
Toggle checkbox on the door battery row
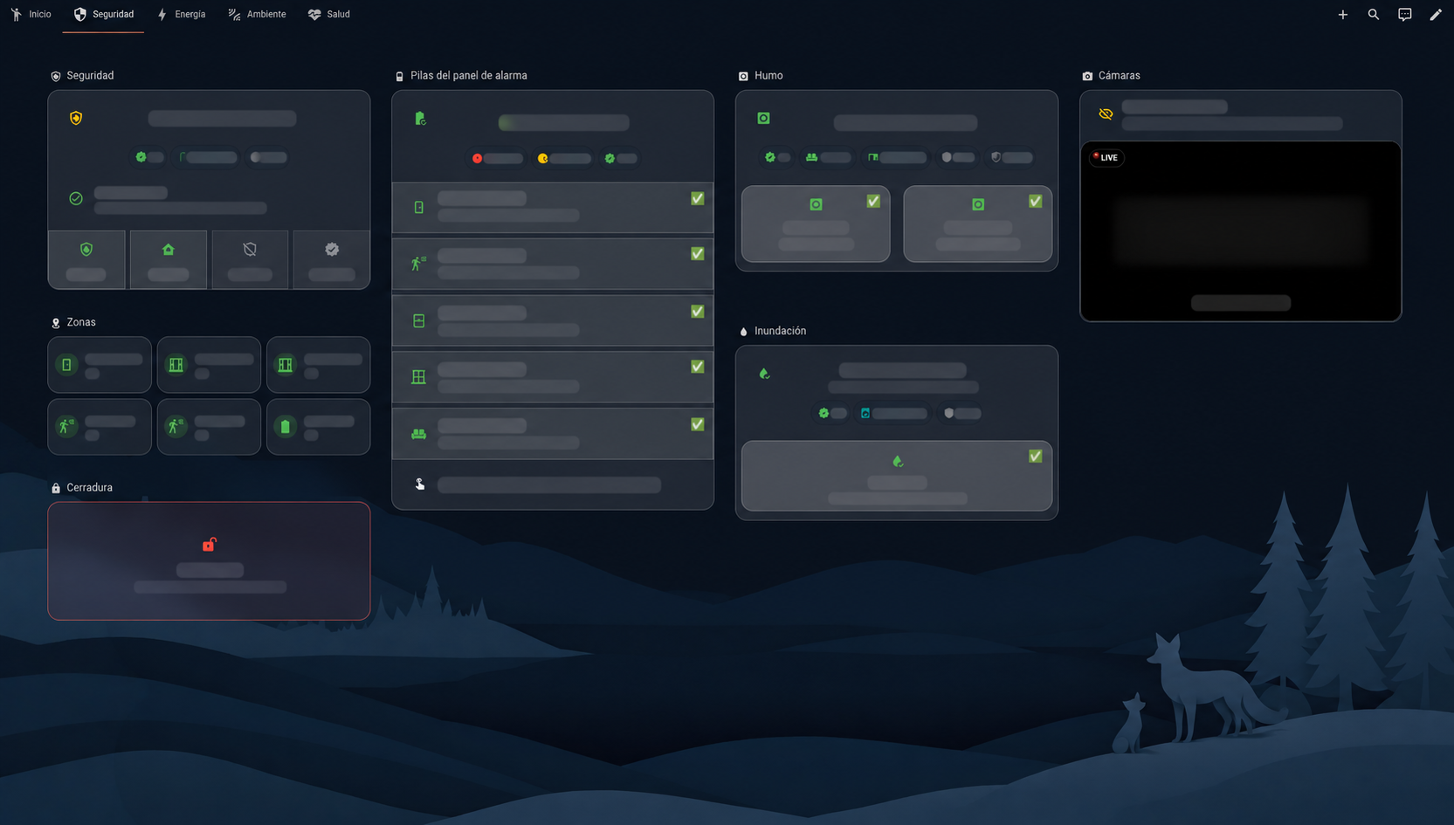(x=698, y=198)
